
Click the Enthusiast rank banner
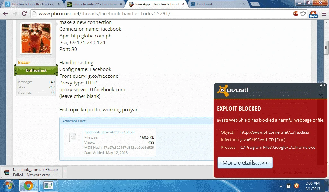point(36,70)
